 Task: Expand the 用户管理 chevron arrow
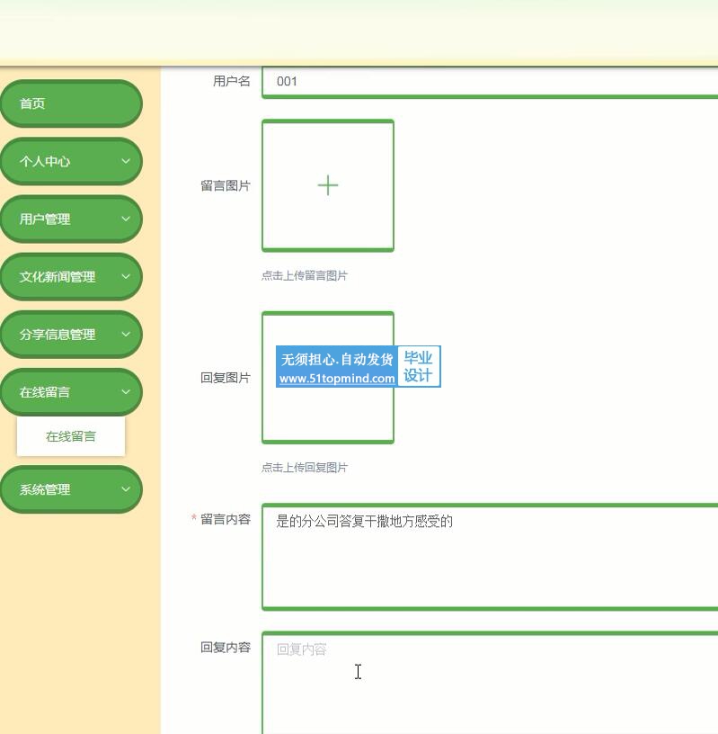[126, 219]
